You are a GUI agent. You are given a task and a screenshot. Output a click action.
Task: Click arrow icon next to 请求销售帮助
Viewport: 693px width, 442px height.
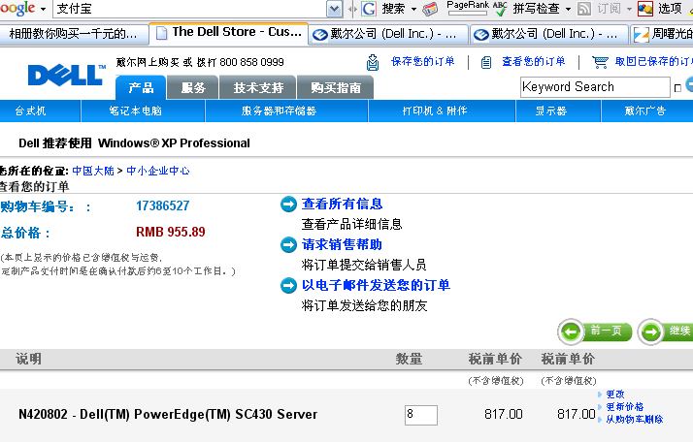coord(288,244)
